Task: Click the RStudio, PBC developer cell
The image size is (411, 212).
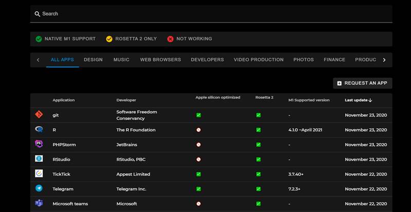Action: pos(131,159)
